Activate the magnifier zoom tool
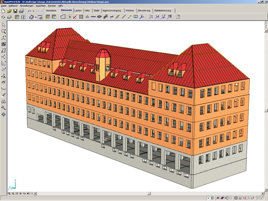The image size is (268, 201). pyautogui.click(x=4, y=31)
